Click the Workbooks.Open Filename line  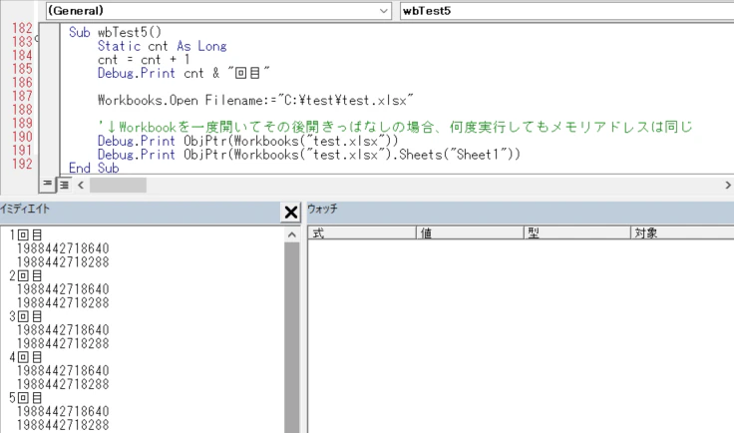pos(255,100)
